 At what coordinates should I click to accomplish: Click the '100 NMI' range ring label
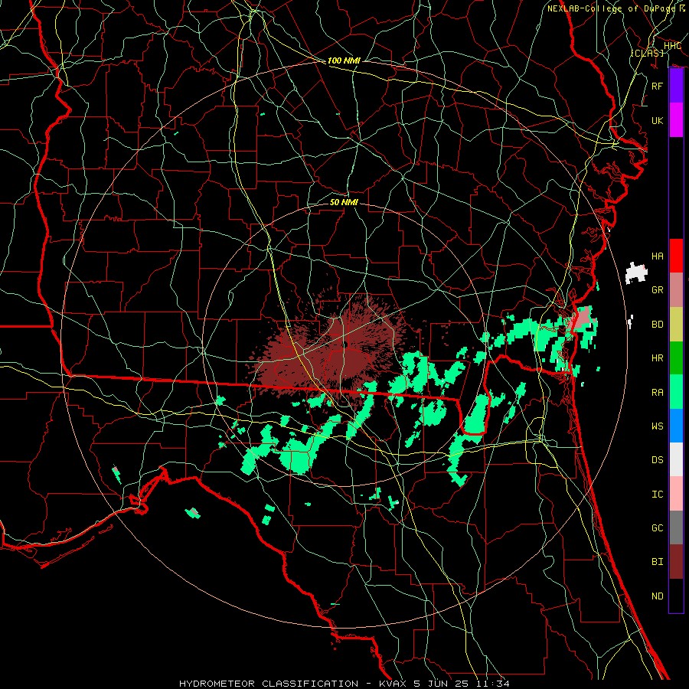click(344, 60)
